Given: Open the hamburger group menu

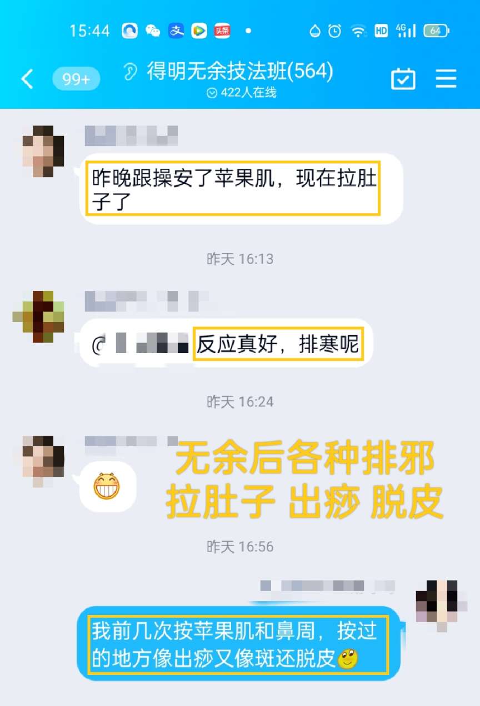Looking at the screenshot, I should point(446,79).
